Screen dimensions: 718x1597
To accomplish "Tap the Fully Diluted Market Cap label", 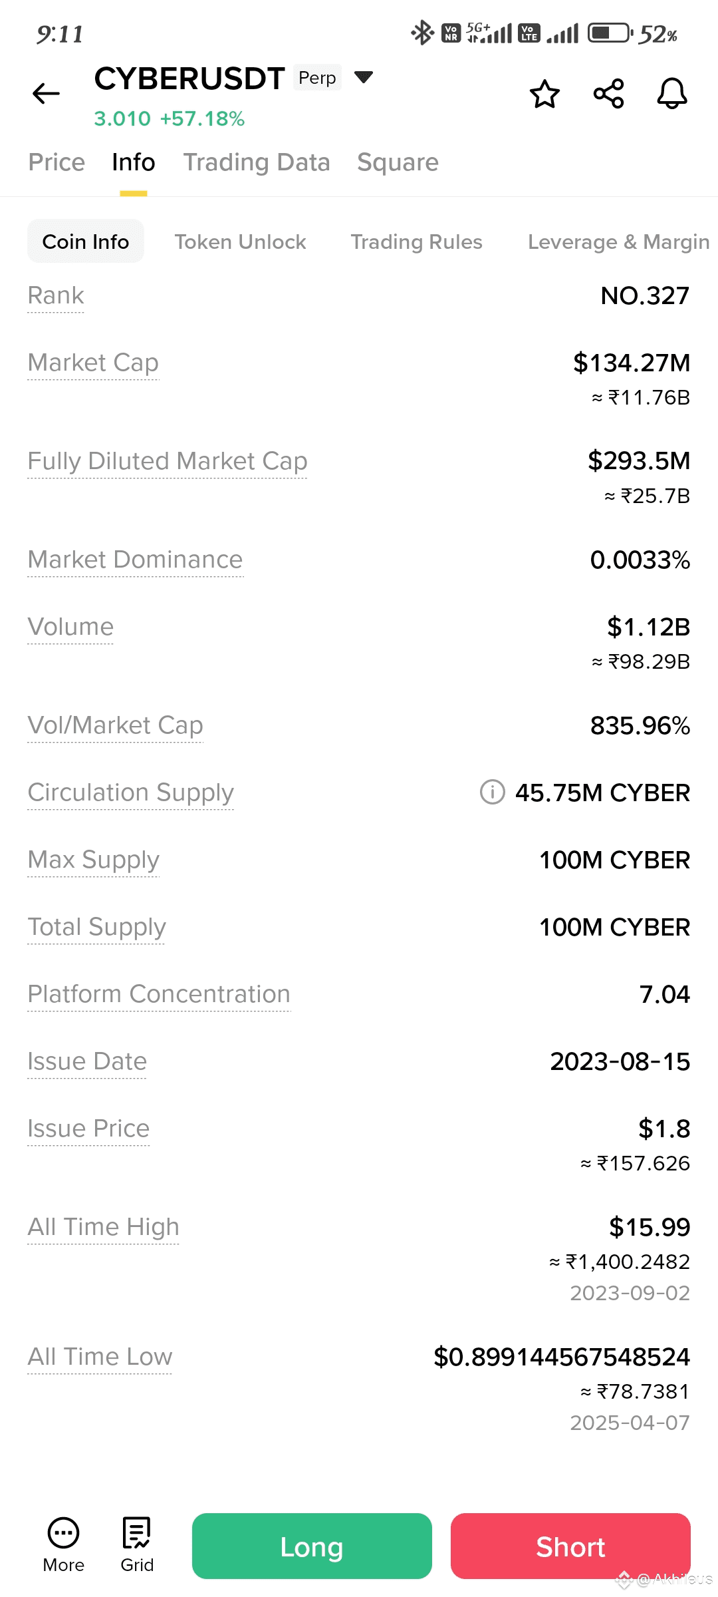I will 168,461.
